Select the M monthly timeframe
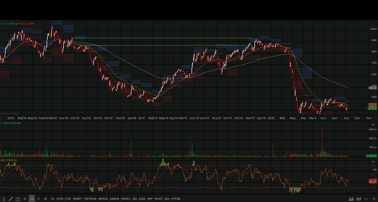 pos(46,199)
